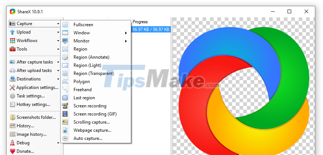Click the Debug traffic cone icon
Image resolution: width=323 pixels, height=155 pixels.
[x=13, y=143]
